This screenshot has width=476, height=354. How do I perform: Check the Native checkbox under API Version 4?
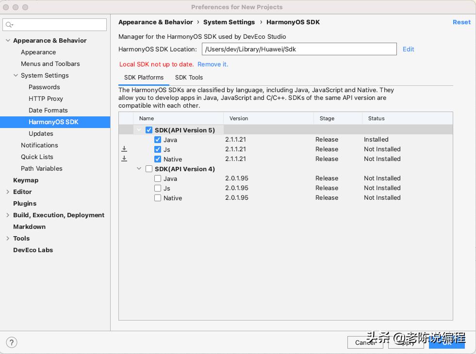158,198
